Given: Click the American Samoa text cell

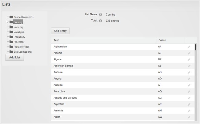Looking at the screenshot, I should pos(104,66).
